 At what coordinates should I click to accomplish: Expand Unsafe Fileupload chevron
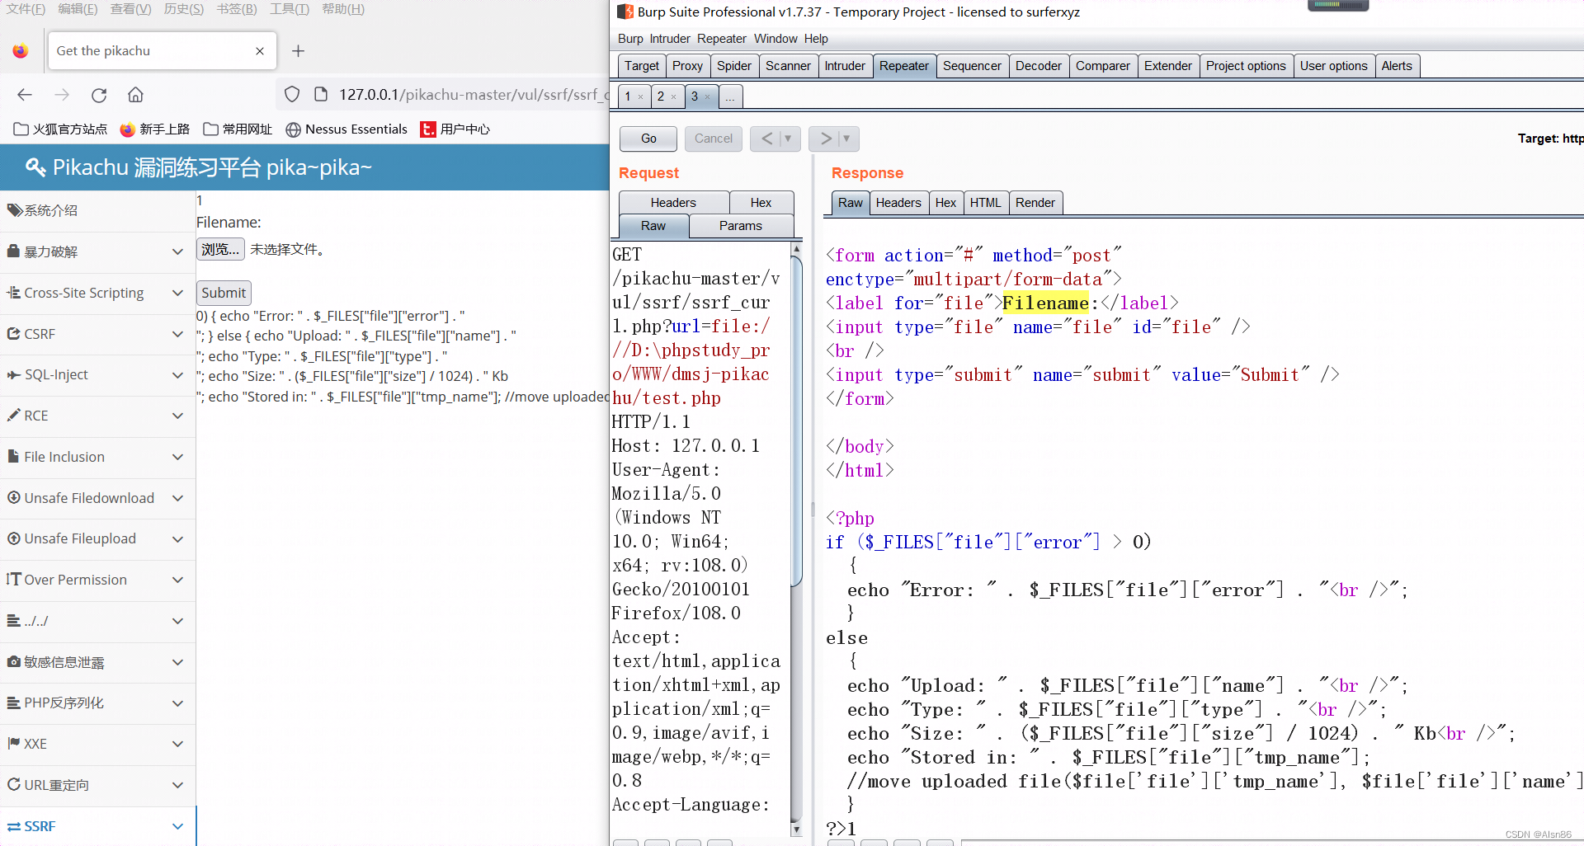coord(177,538)
